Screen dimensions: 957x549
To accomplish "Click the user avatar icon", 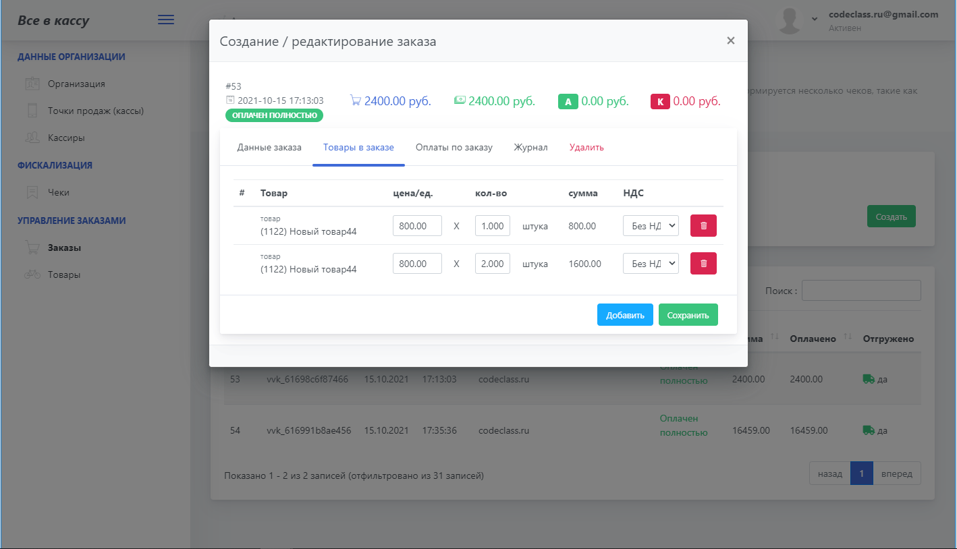I will 790,20.
